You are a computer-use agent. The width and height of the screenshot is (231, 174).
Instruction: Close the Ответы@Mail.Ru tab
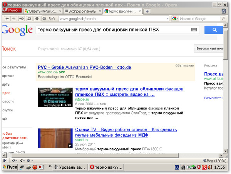click(x=60, y=11)
